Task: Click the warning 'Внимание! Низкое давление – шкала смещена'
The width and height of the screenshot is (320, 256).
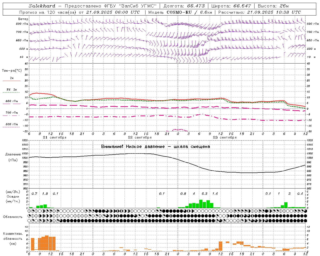Action: [155, 146]
